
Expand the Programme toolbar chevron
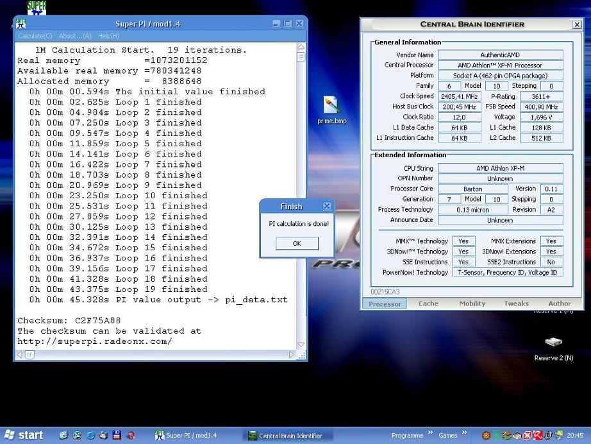pos(430,432)
